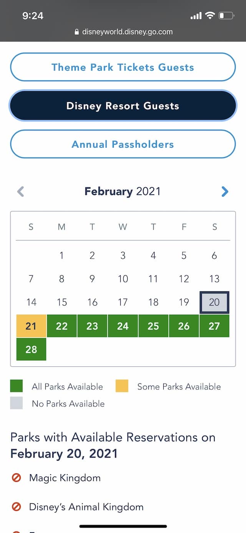Tap the gray No Parks Available swatch
The width and height of the screenshot is (246, 533).
[17, 403]
